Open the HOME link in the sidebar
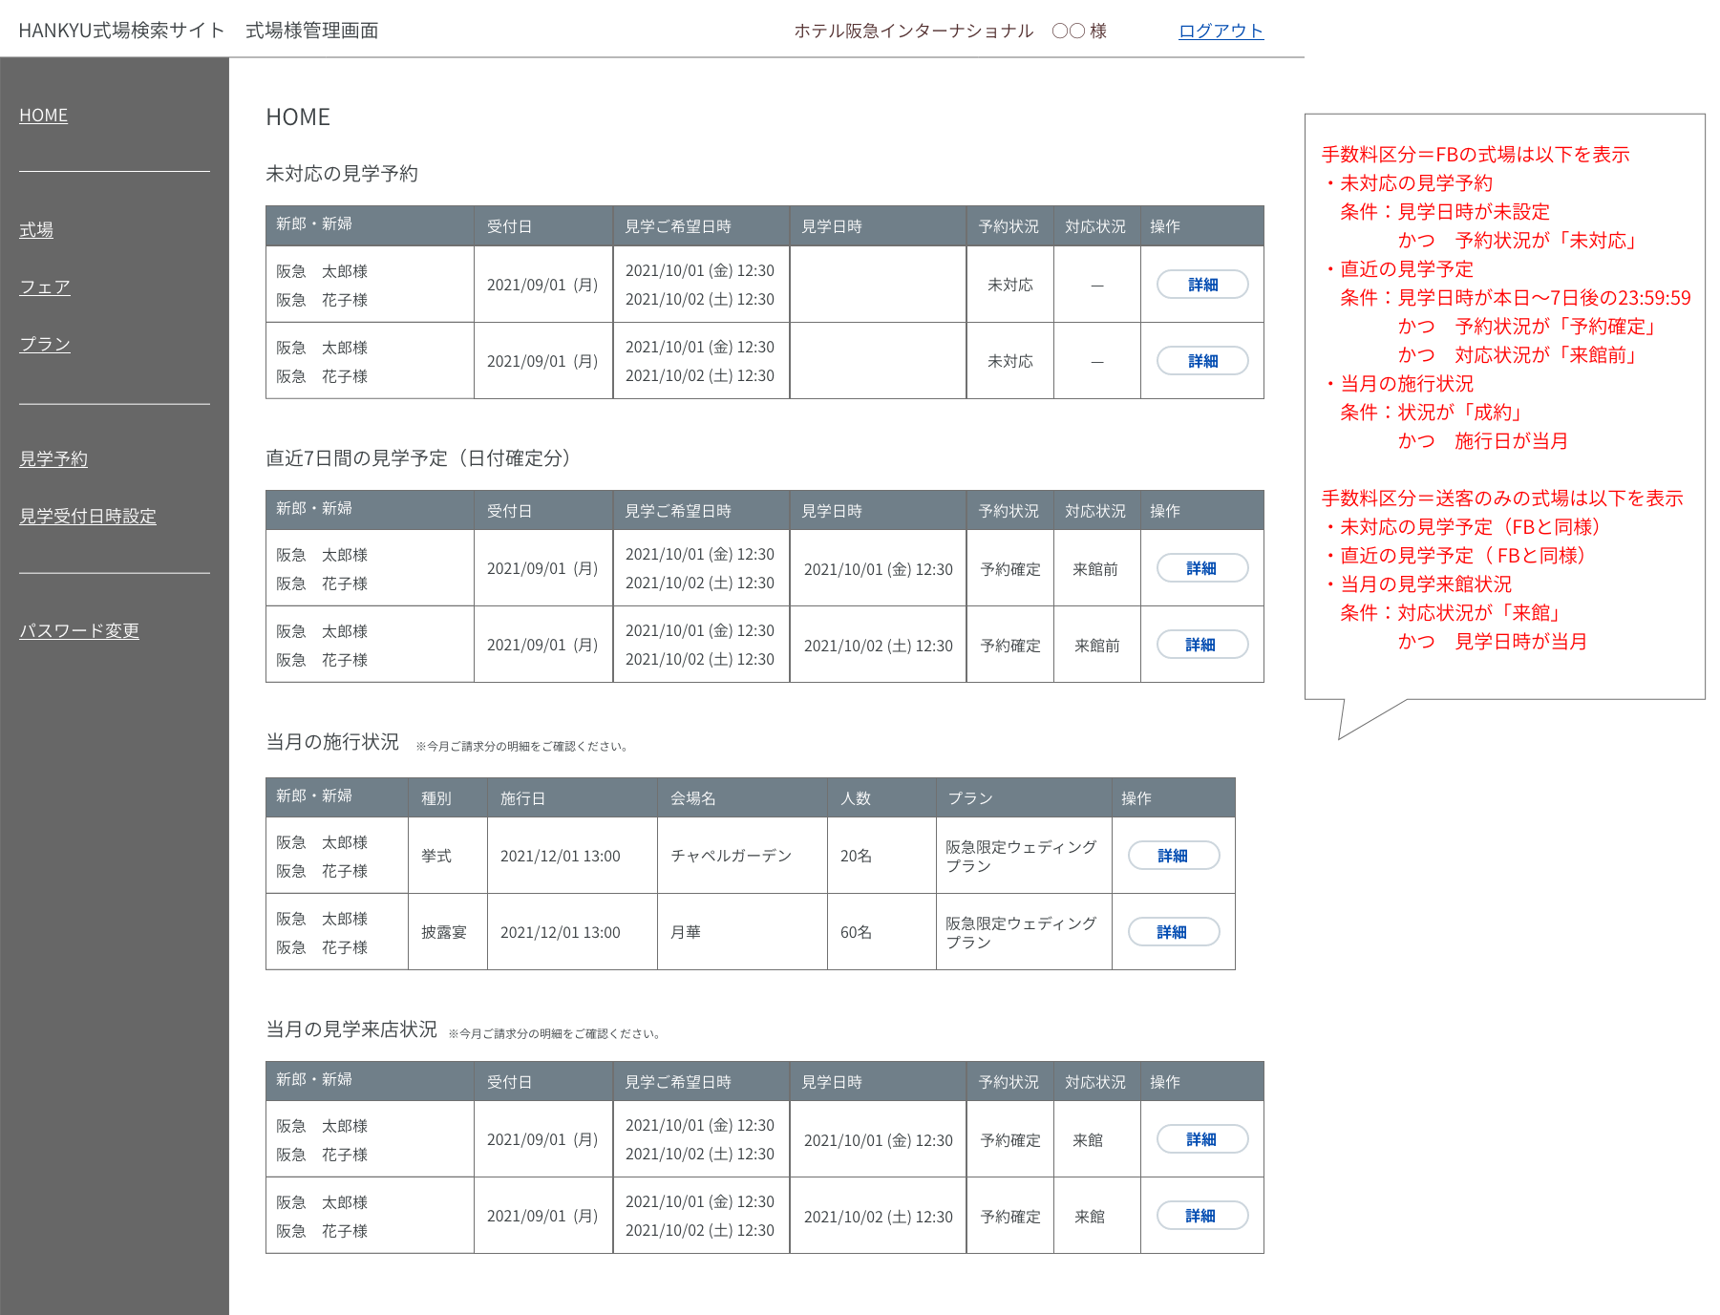This screenshot has width=1720, height=1315. coord(43,116)
